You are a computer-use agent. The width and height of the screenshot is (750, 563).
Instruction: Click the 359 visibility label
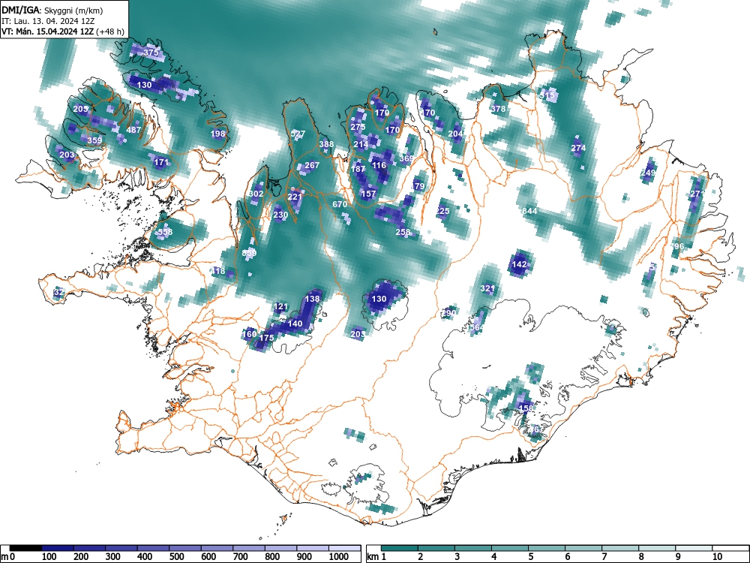(94, 140)
